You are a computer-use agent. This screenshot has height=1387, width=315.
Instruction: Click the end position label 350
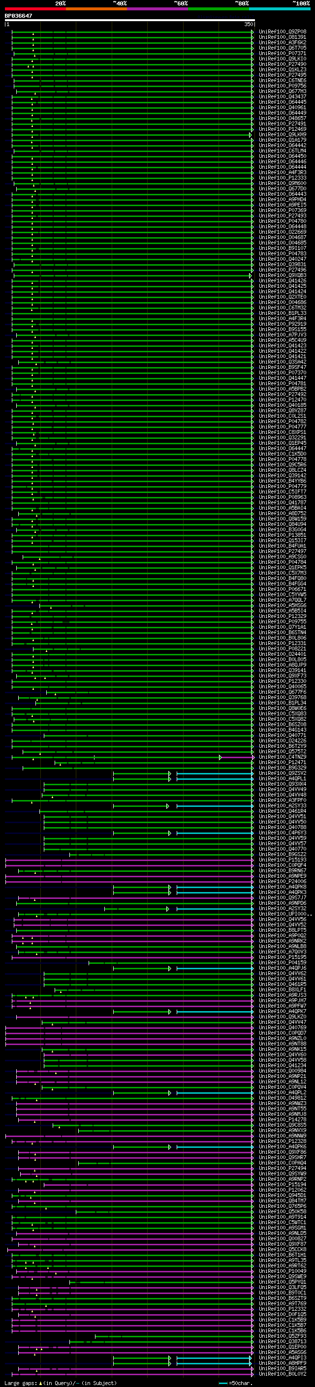point(249,24)
